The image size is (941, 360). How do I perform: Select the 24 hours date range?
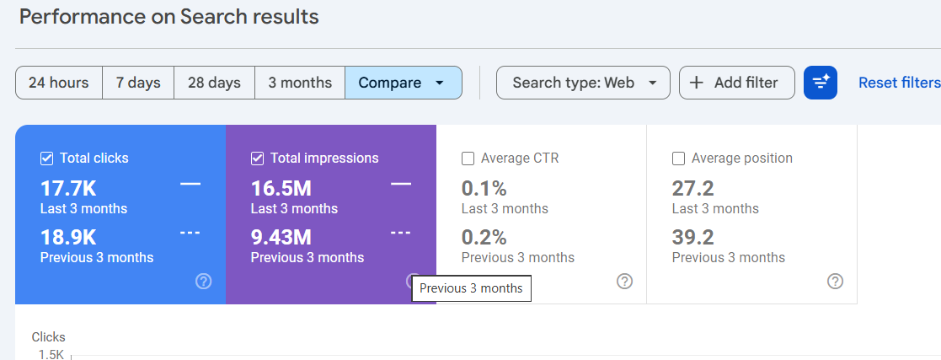tap(59, 83)
